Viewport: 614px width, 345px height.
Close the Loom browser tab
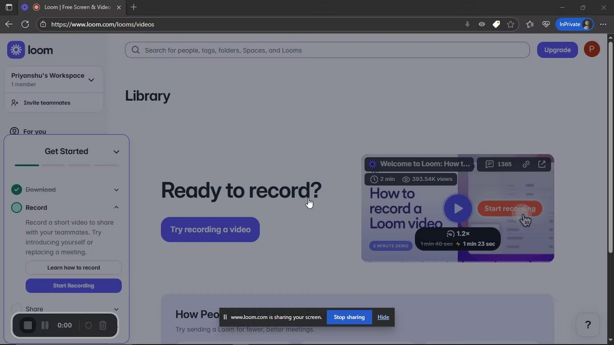119,7
